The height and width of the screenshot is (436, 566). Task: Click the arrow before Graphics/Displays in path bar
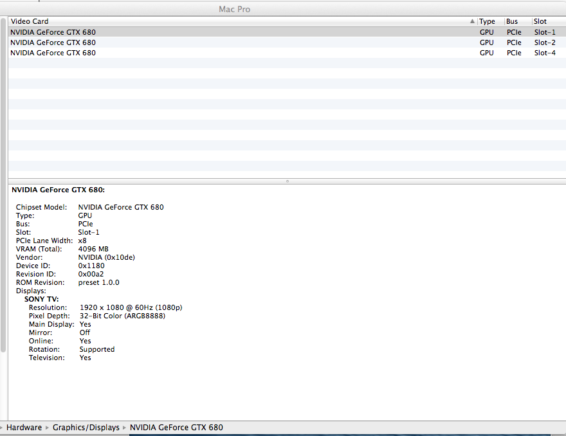[47, 428]
